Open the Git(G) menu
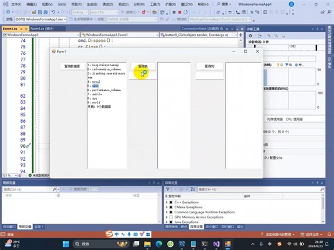The image size is (334, 250). tap(62, 4)
